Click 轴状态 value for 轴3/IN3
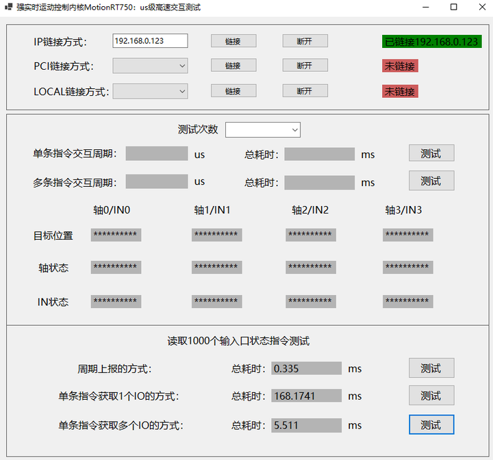 pyautogui.click(x=408, y=267)
